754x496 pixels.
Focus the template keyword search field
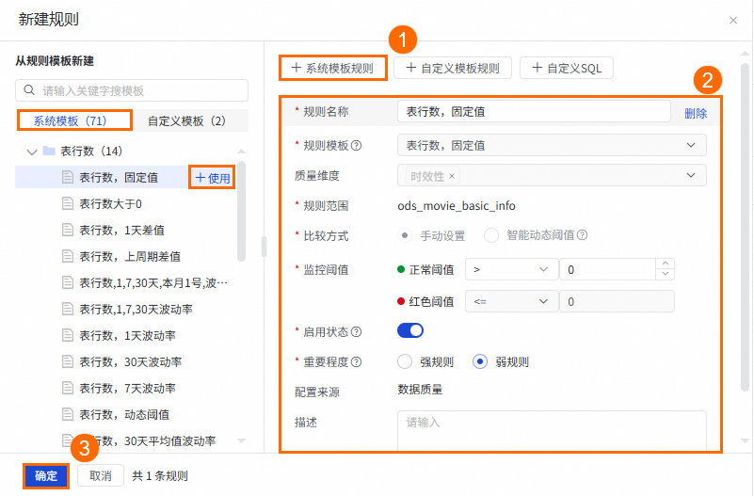[132, 90]
